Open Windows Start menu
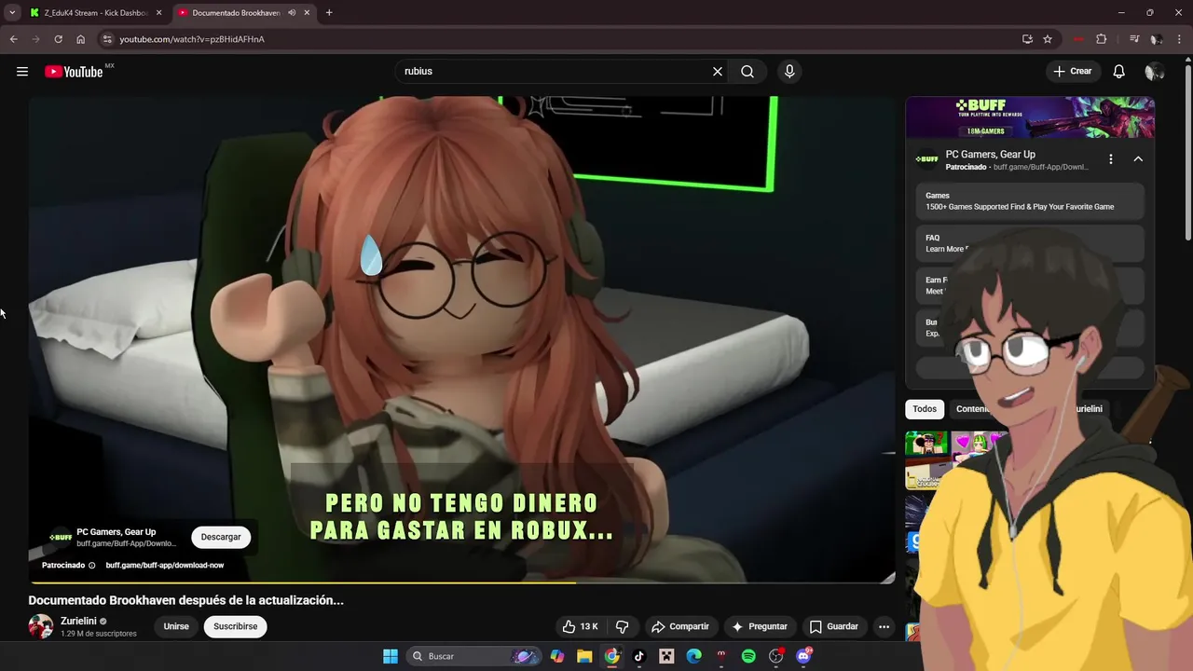This screenshot has width=1193, height=671. pos(391,656)
